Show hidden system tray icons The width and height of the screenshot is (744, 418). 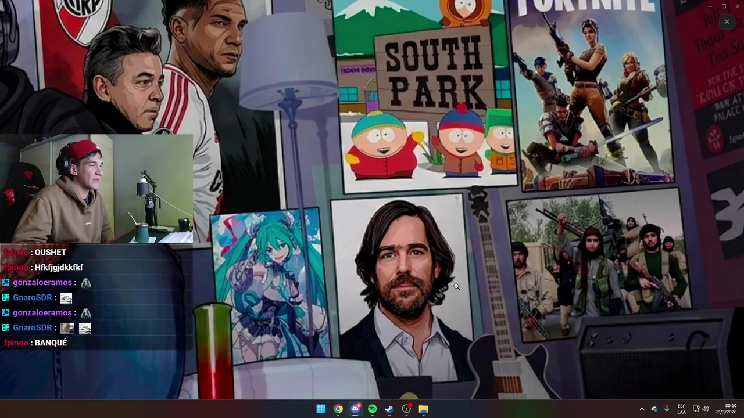642,409
